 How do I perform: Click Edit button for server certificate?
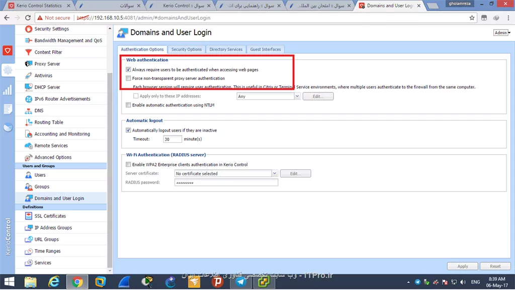click(x=295, y=173)
